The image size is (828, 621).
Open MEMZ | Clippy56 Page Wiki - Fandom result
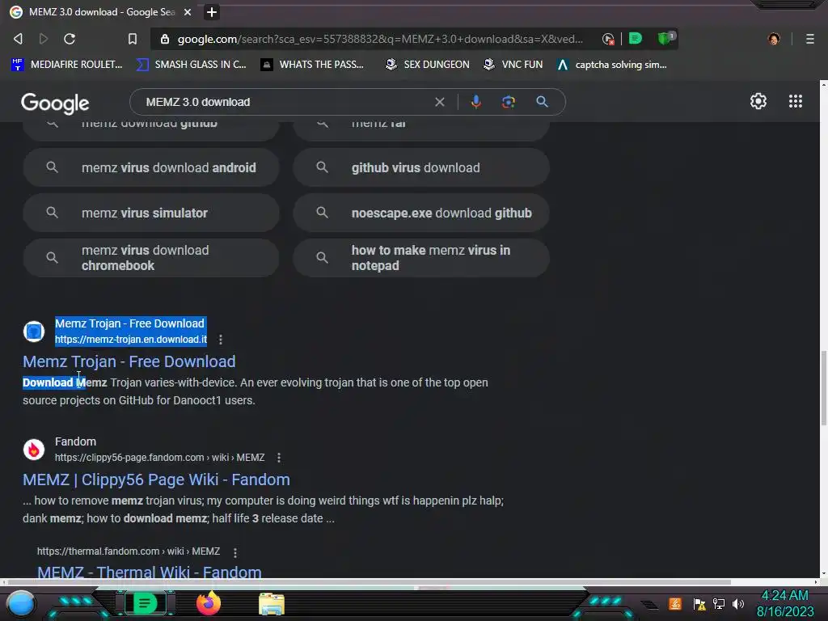coord(156,479)
